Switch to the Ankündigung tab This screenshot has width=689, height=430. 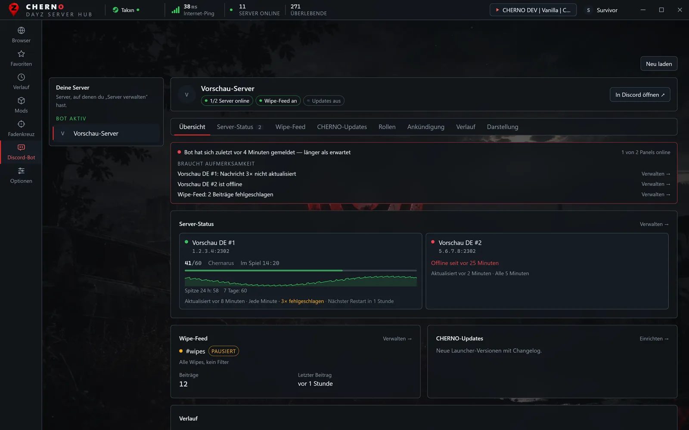tap(426, 127)
